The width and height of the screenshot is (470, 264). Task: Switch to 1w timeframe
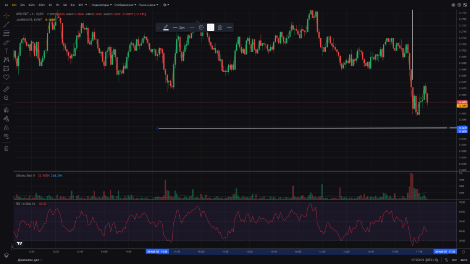[x=72, y=5]
